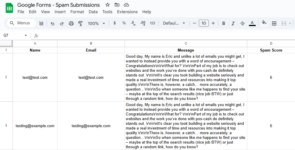Select row 2 header

coord(6,77)
